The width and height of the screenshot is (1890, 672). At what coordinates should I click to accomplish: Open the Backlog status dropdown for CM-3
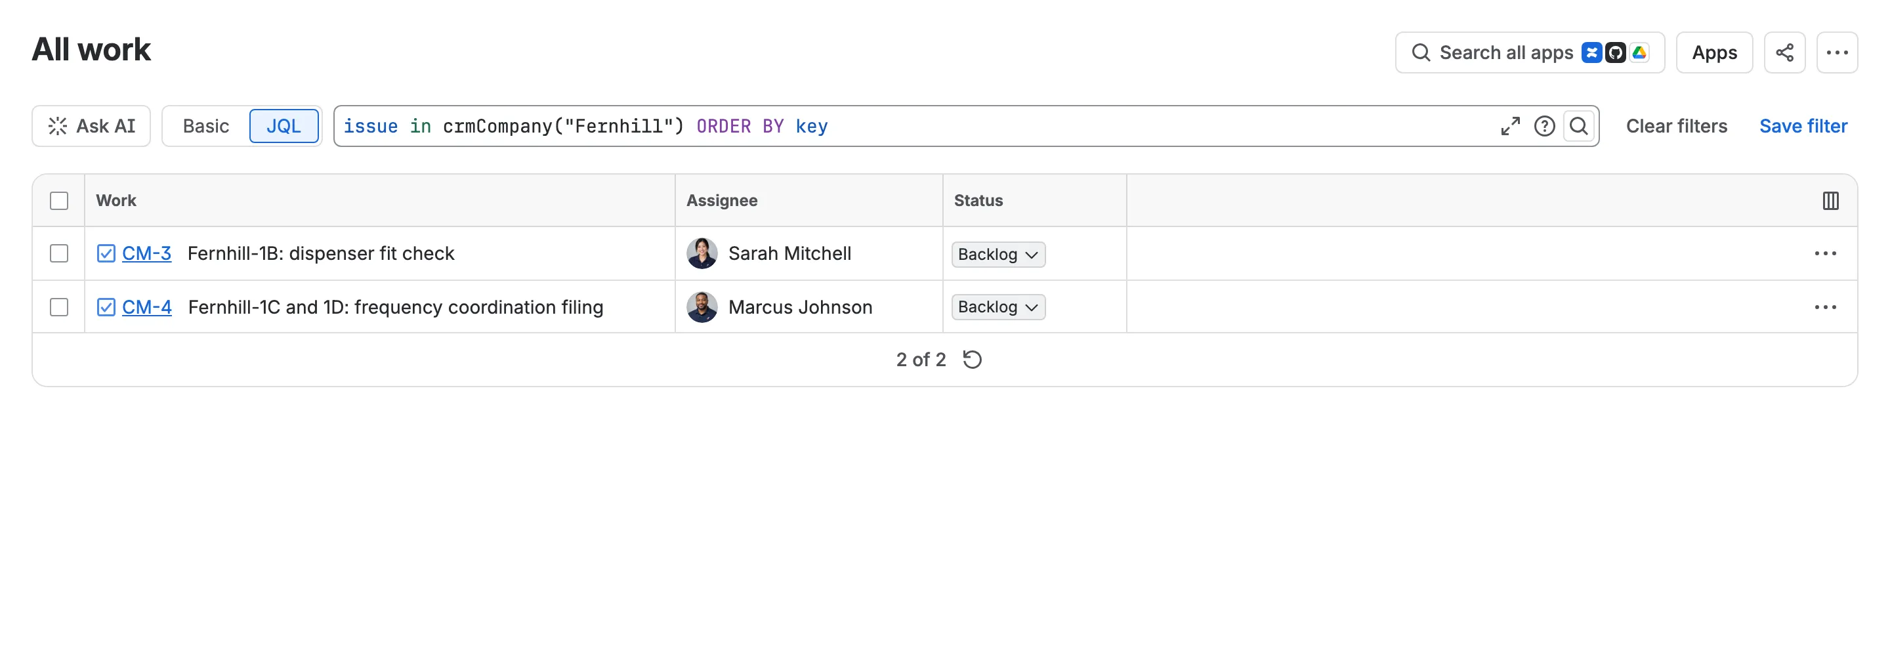tap(997, 255)
